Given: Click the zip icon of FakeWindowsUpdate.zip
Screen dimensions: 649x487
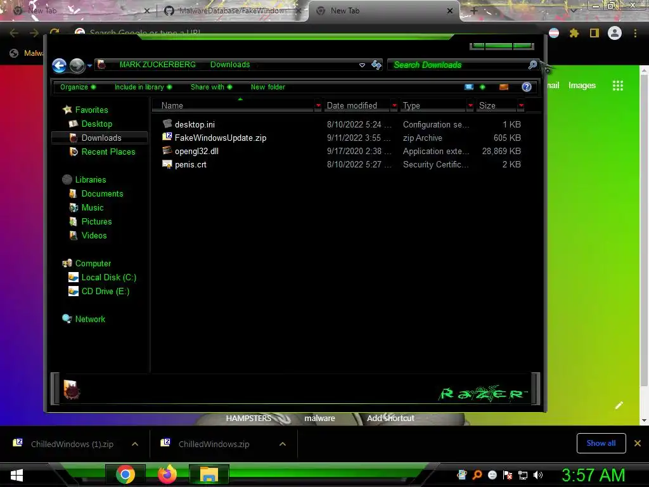Looking at the screenshot, I should tap(167, 137).
